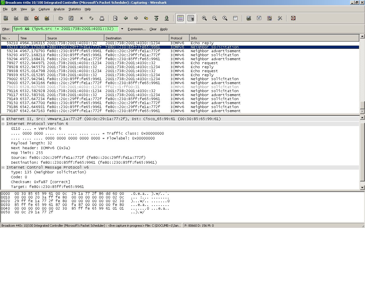Open the filter history dropdown arrow
The image size is (365, 292).
[122, 29]
